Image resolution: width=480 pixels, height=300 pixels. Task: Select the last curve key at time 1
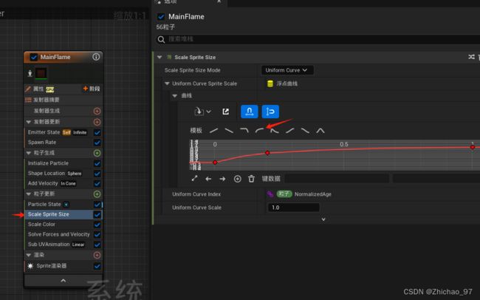[x=473, y=147]
